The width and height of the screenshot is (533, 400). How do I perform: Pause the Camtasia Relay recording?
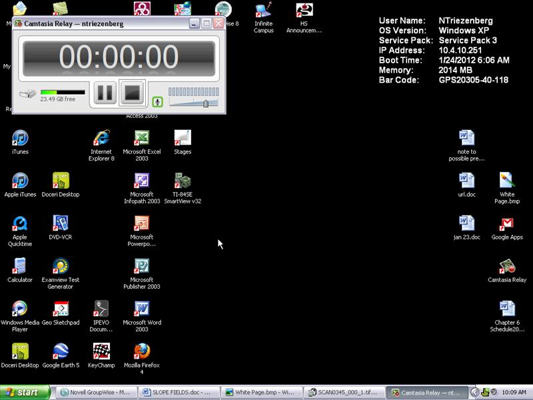(105, 93)
